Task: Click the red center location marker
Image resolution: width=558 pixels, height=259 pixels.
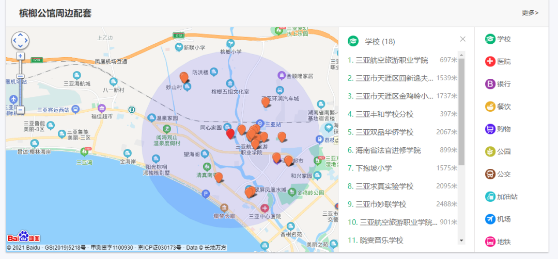Action: click(230, 134)
